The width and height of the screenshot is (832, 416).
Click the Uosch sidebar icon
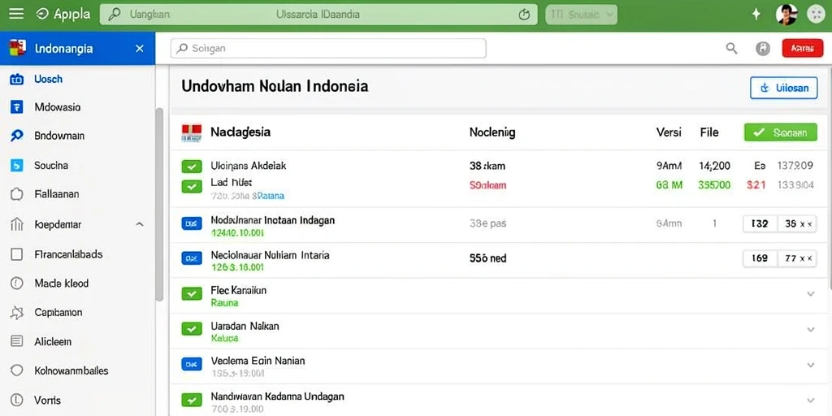pos(17,80)
